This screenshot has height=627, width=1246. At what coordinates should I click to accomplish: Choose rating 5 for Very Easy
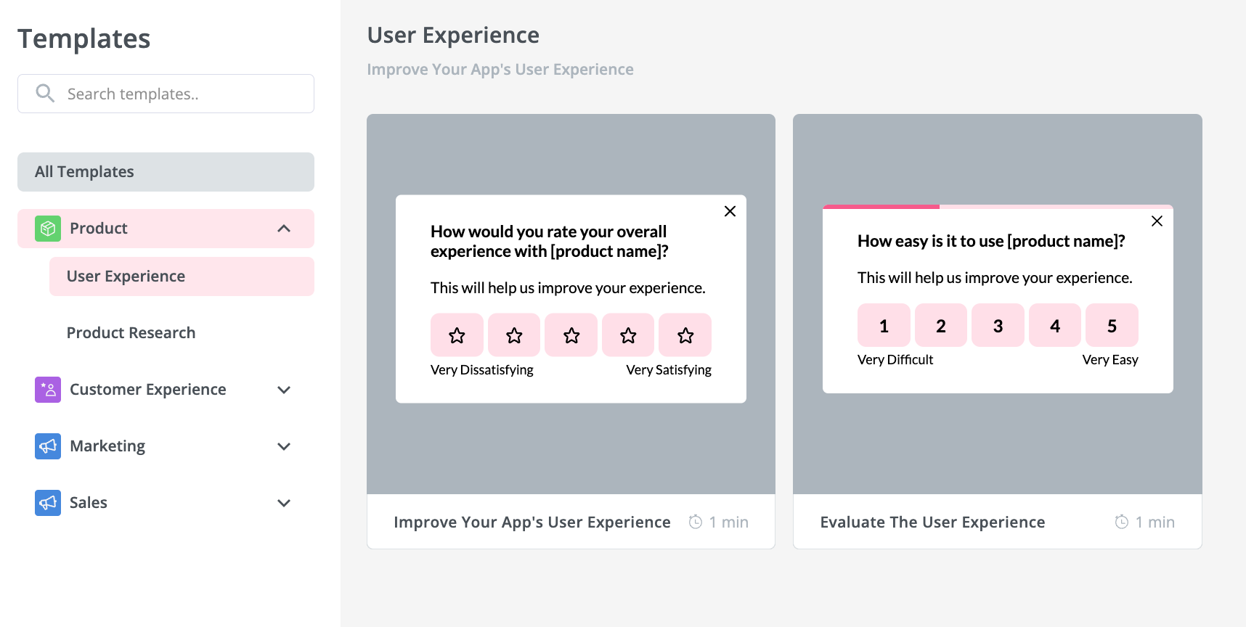pyautogui.click(x=1112, y=326)
